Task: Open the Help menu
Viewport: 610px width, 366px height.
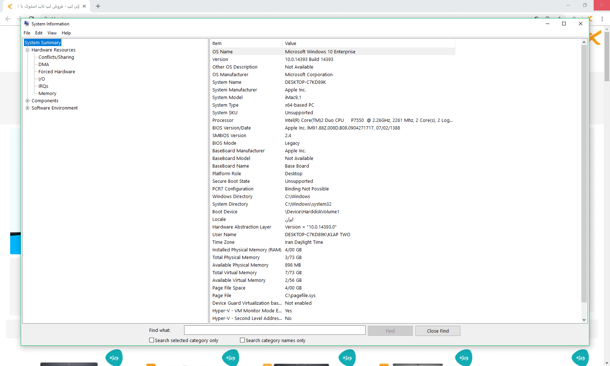Action: coord(66,33)
